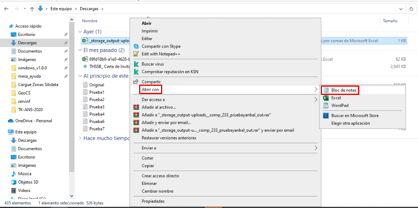Collapse 'Al principio de este' group
418x208 pixels.
click(x=80, y=76)
